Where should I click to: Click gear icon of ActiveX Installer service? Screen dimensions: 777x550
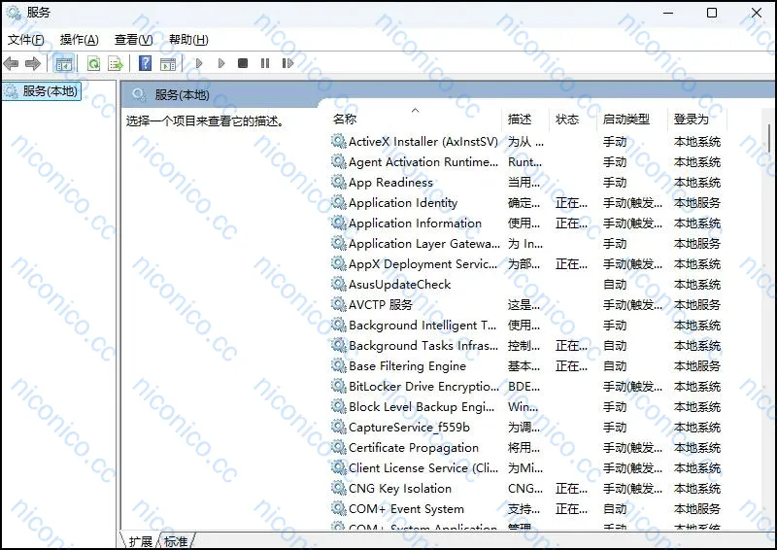(339, 141)
